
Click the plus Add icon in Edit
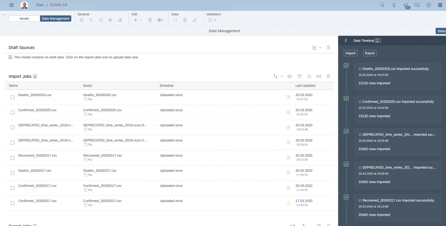coord(135,20)
